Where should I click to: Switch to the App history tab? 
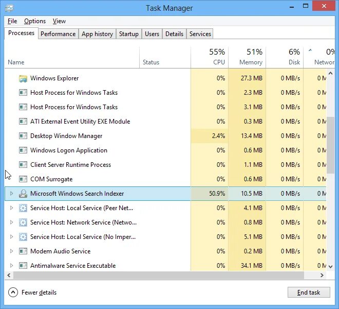(97, 34)
